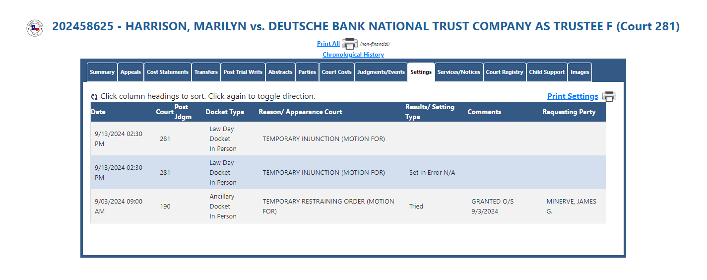Click the Print Settings link

(573, 96)
